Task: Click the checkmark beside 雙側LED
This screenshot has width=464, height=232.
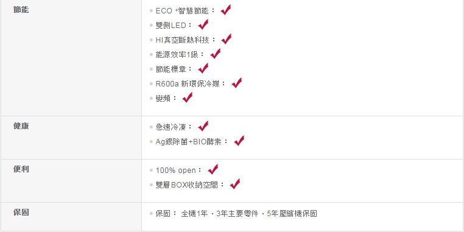Action: pyautogui.click(x=203, y=24)
